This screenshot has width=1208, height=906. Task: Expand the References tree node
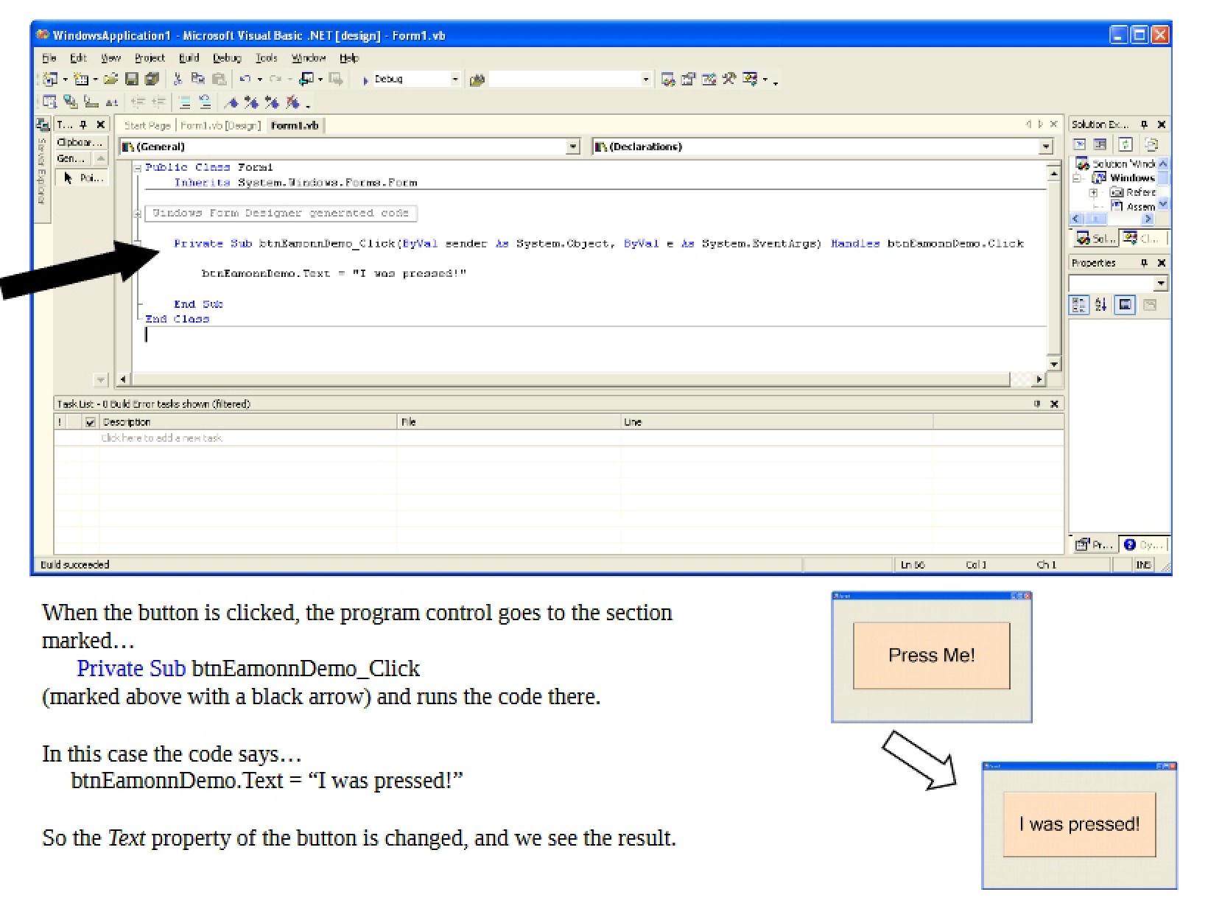(1094, 192)
